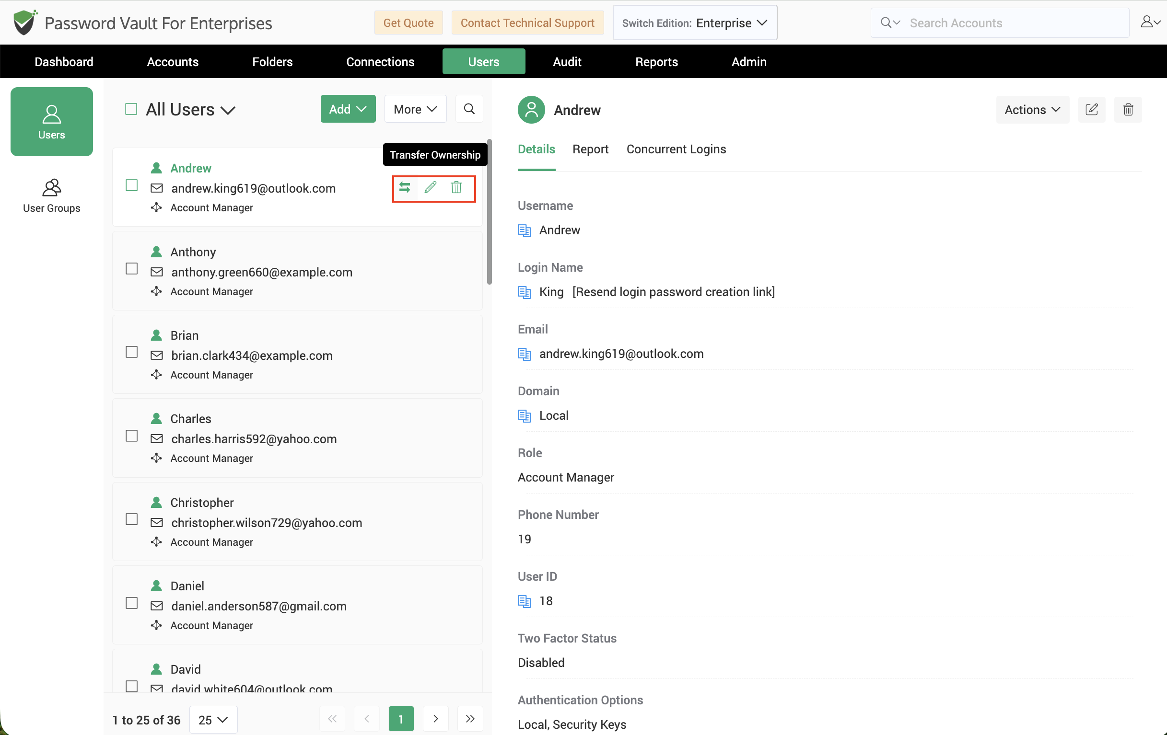Copy Login Name with its copy icon
Screen dimensions: 1167x735
point(525,292)
